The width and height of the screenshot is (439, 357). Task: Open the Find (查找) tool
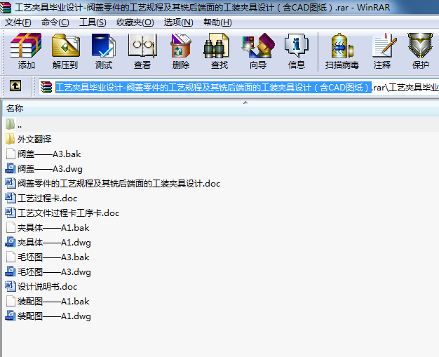[219, 51]
